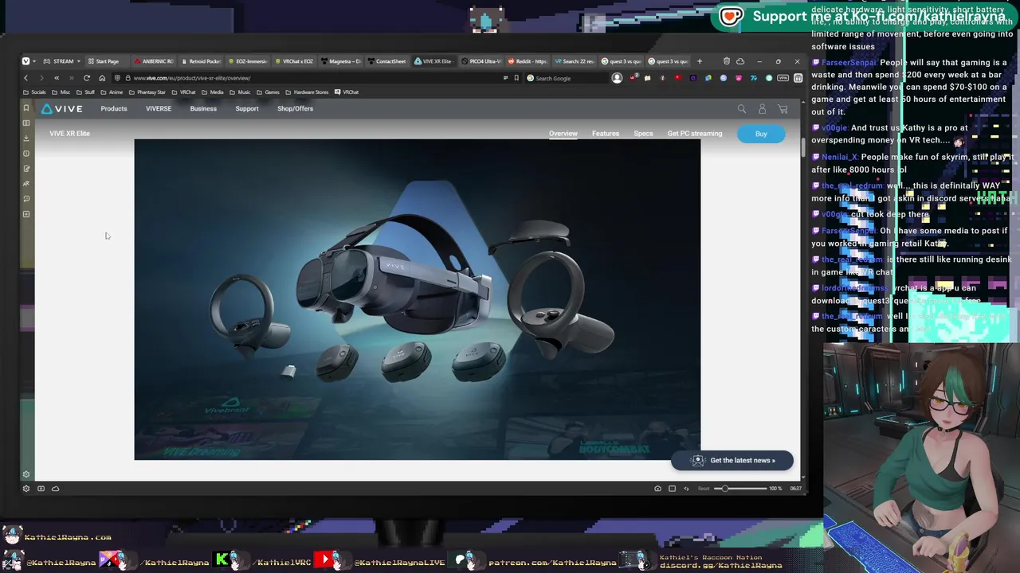The width and height of the screenshot is (1020, 573).
Task: Open the Notes panel in sidebar
Action: (26, 169)
